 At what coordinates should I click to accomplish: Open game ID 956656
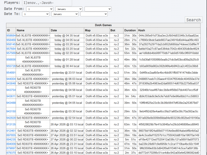pos(11,60)
